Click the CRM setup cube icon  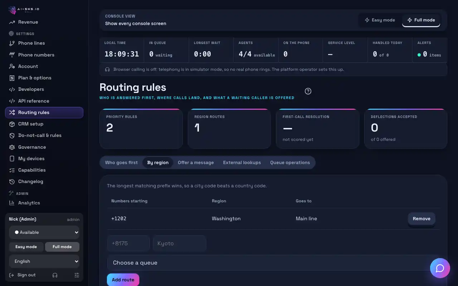[12, 124]
